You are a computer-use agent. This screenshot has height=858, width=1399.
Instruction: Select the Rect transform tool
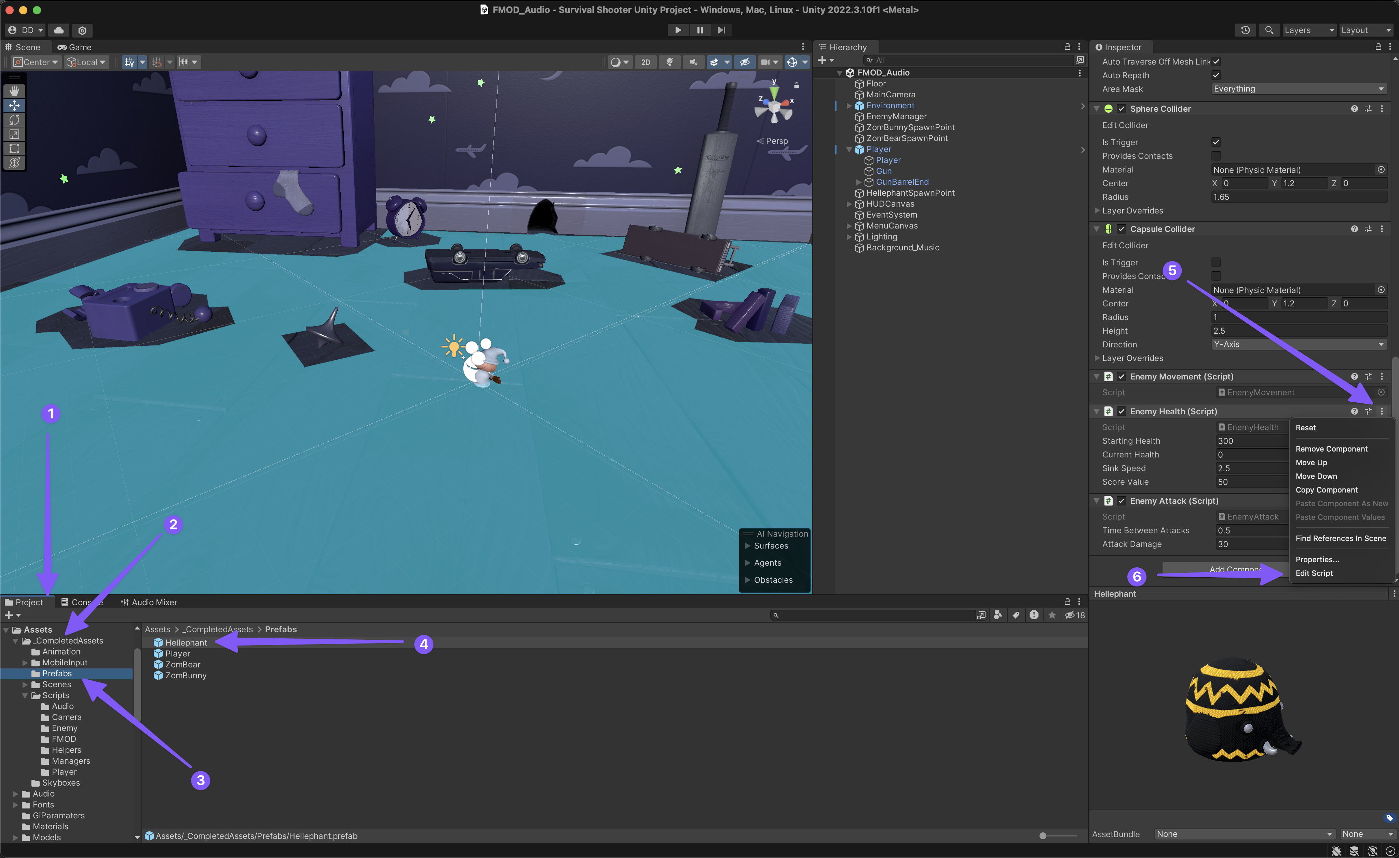click(14, 149)
